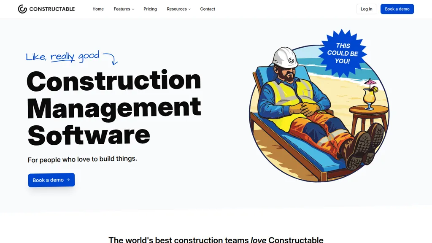Click 'The world's best construction teams' heading

pos(216,239)
